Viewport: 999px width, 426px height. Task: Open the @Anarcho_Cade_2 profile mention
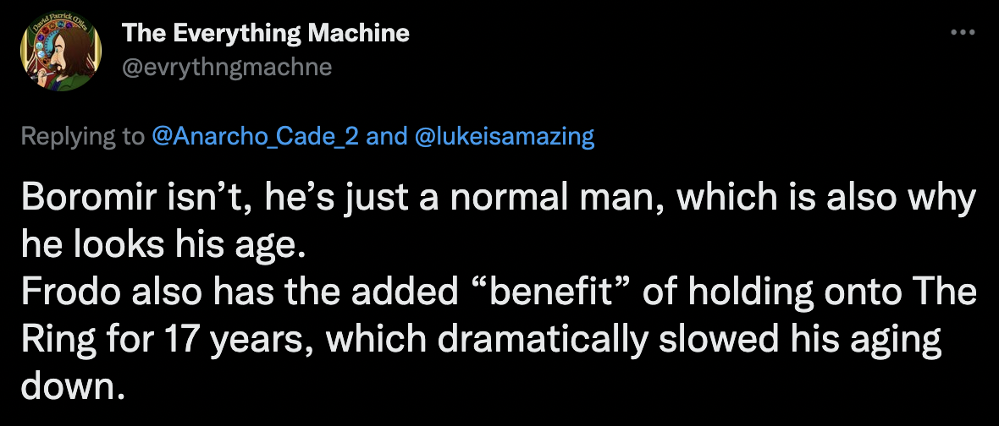pos(256,137)
